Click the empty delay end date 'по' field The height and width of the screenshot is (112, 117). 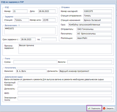tap(49, 39)
